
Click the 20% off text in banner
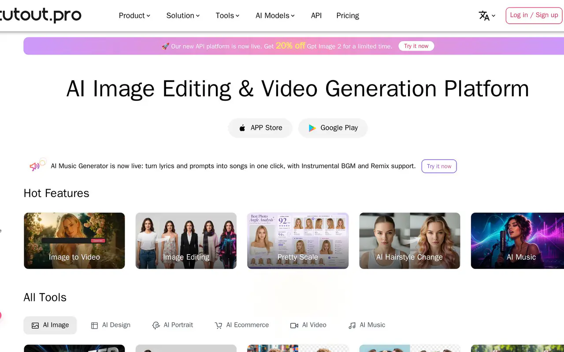pos(290,46)
